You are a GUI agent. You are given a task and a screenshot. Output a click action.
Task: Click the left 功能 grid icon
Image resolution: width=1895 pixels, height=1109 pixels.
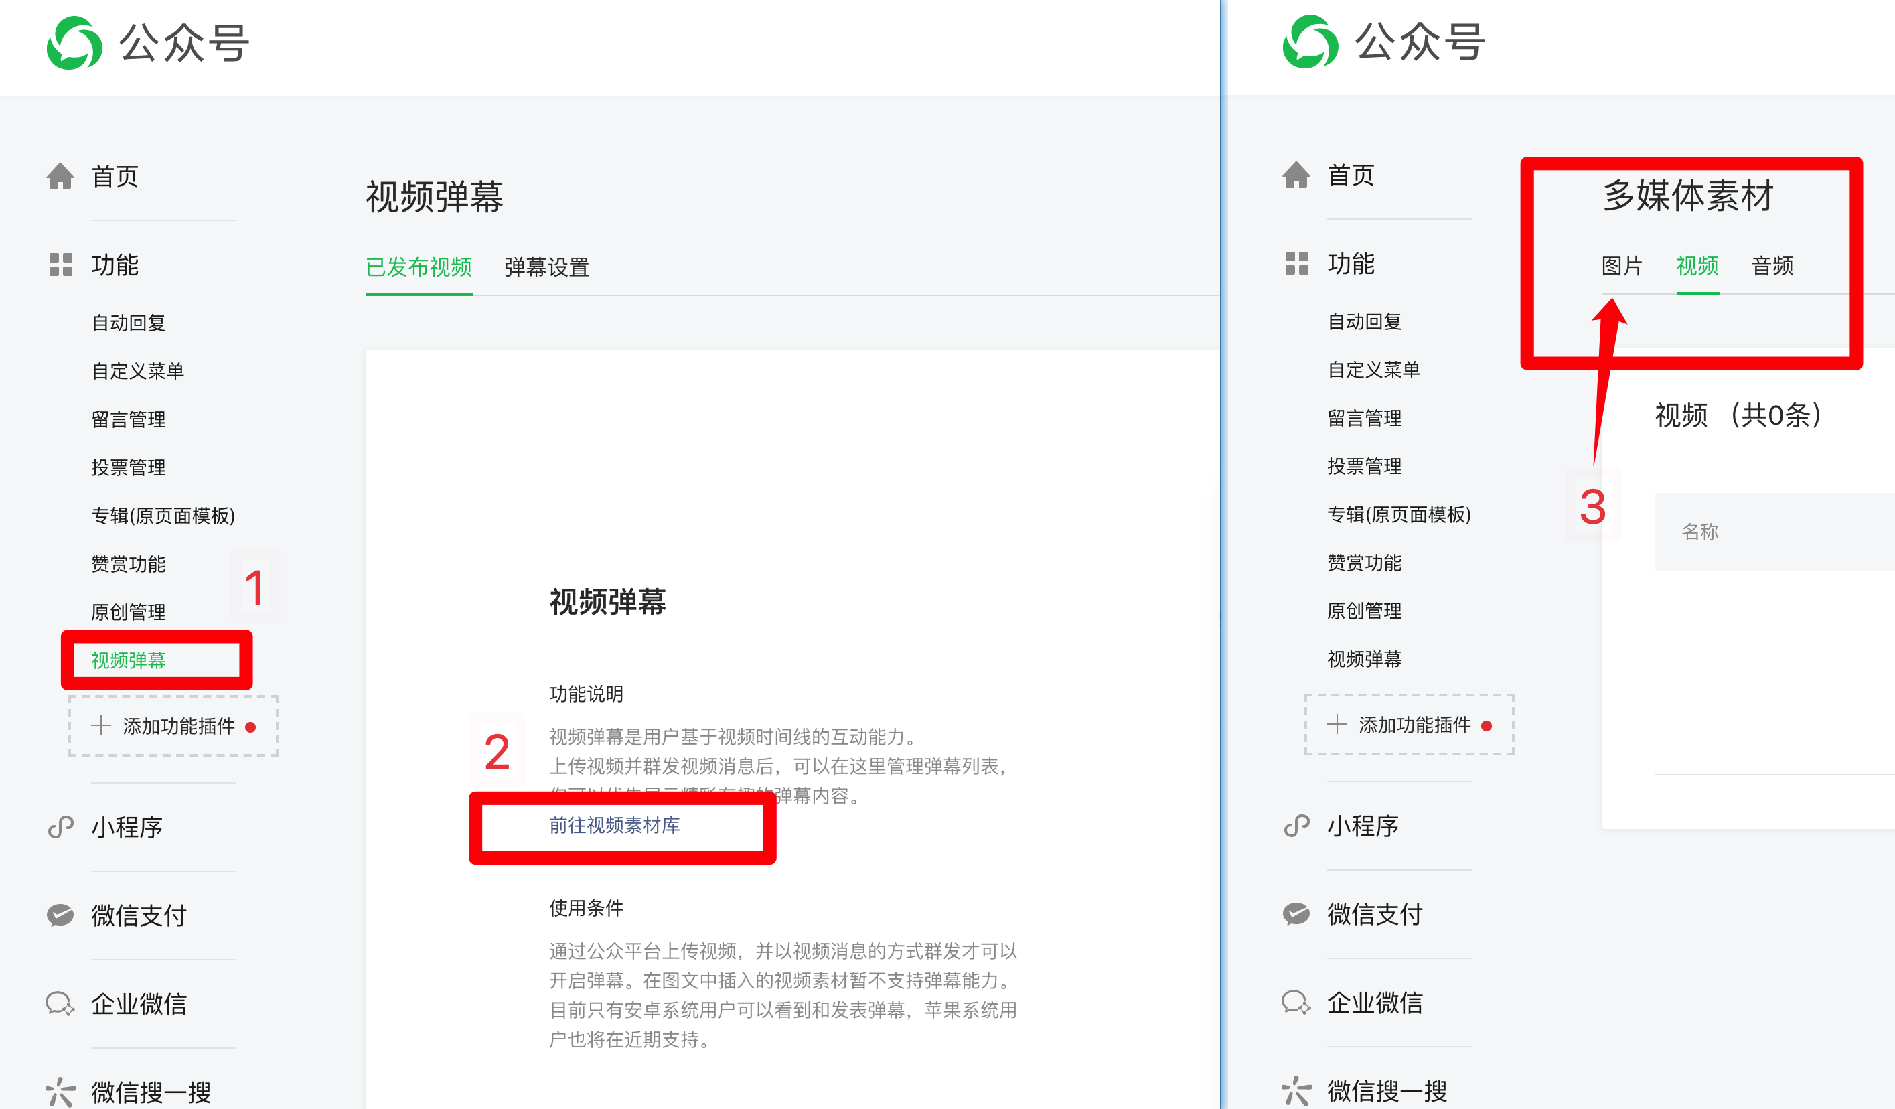pyautogui.click(x=60, y=265)
